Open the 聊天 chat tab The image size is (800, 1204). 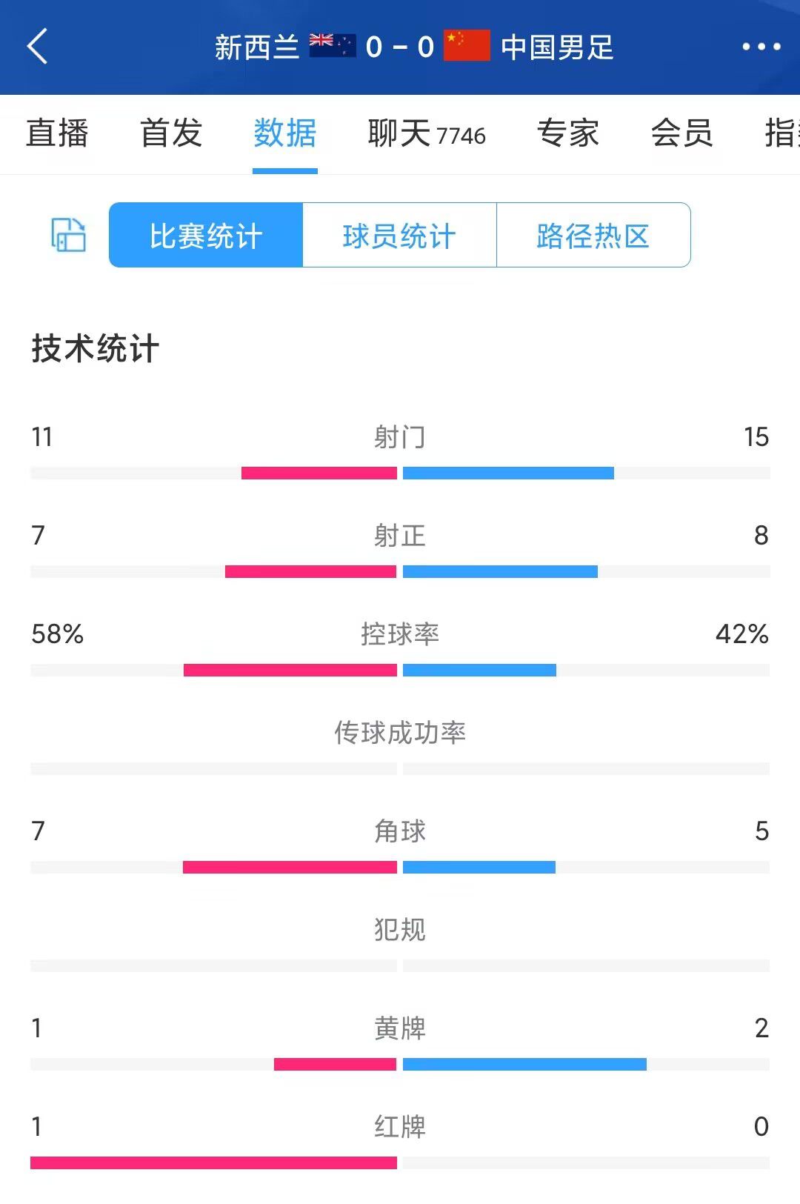point(426,134)
